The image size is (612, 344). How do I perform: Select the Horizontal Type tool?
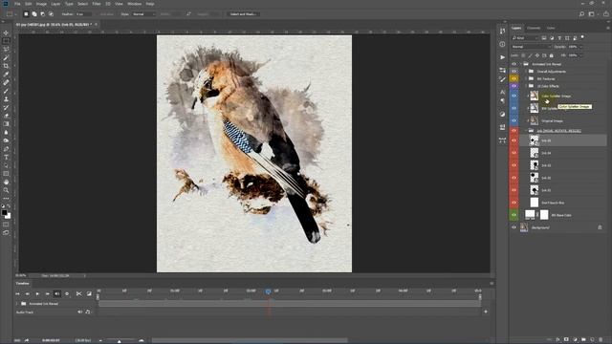(6, 157)
